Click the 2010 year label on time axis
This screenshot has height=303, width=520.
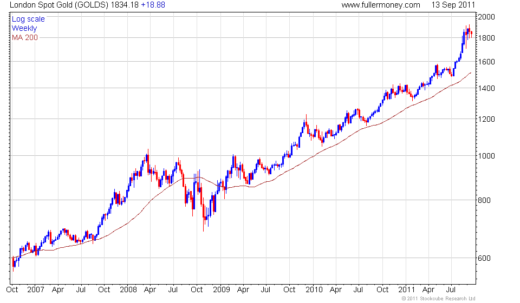(314, 290)
